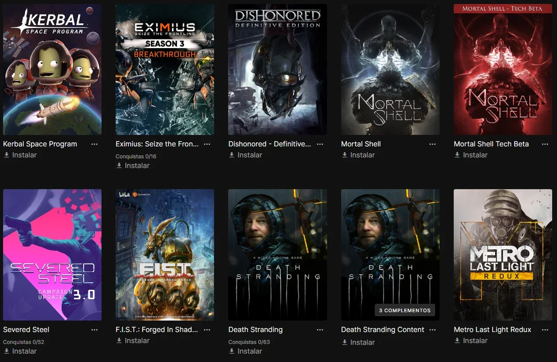The width and height of the screenshot is (557, 362).
Task: Open the three-dot menu for Death Stranding Content
Action: [x=433, y=330]
